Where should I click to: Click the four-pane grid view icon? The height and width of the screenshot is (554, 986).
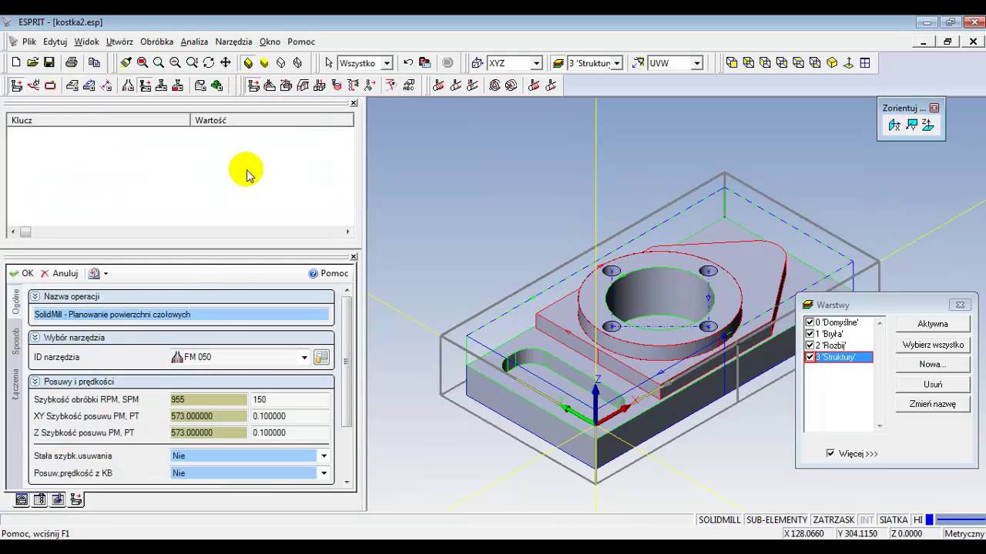pyautogui.click(x=865, y=62)
